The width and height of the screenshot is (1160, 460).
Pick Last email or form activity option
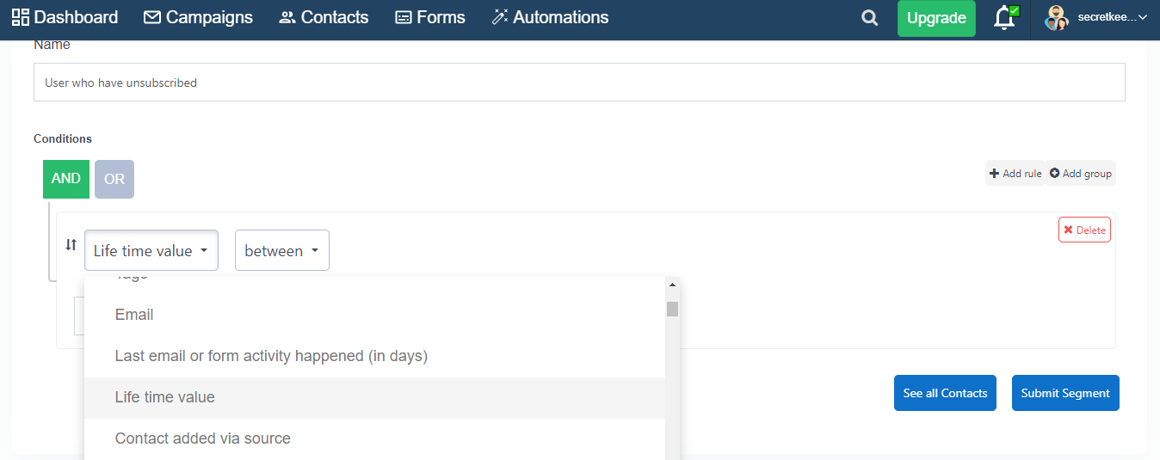[x=271, y=356]
